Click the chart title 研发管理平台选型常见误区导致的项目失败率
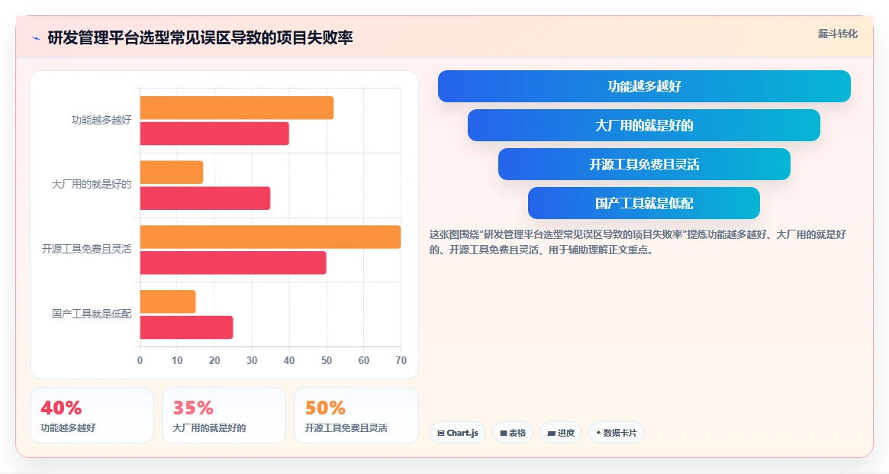This screenshot has height=474, width=889. point(200,38)
